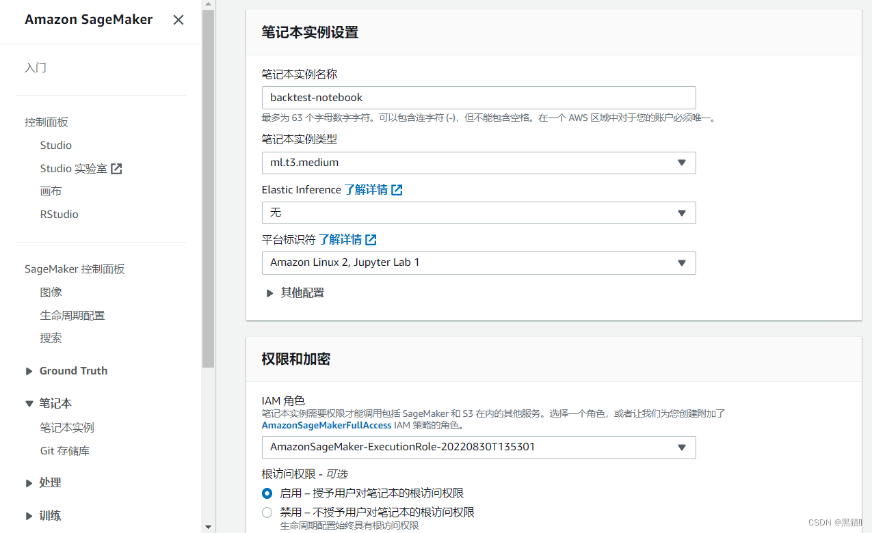This screenshot has height=533, width=872.
Task: Open 平台标识符 了解详情 link
Action: [340, 239]
